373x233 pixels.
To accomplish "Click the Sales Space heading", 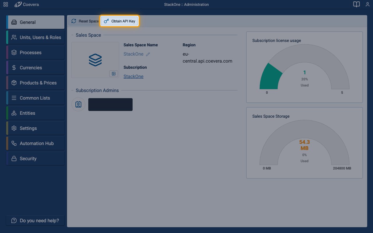I will coord(88,35).
